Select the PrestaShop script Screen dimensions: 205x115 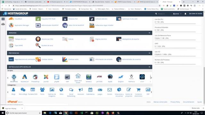pyautogui.click(x=35, y=78)
